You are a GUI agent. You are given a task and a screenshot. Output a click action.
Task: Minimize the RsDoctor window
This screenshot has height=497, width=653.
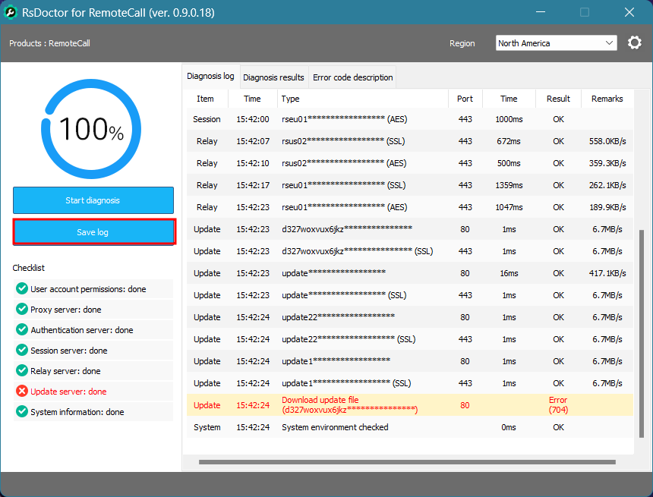click(541, 12)
